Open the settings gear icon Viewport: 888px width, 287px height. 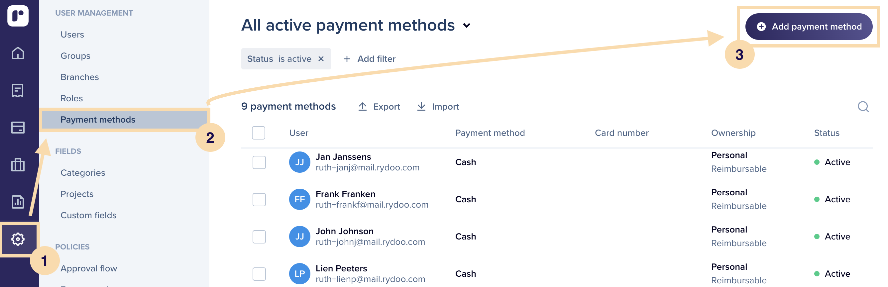pyautogui.click(x=18, y=239)
